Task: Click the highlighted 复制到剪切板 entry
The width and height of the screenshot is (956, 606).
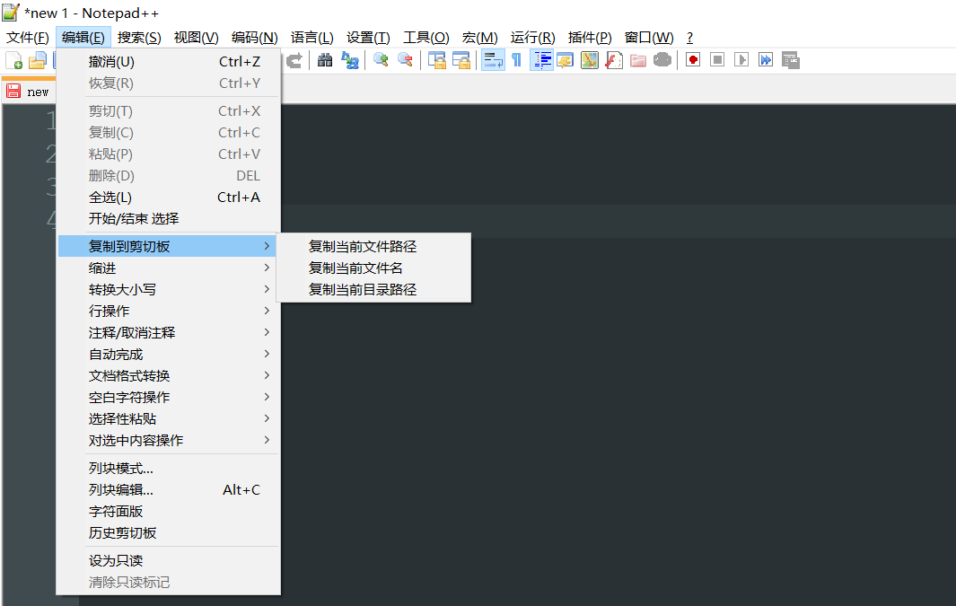Action: coord(168,246)
